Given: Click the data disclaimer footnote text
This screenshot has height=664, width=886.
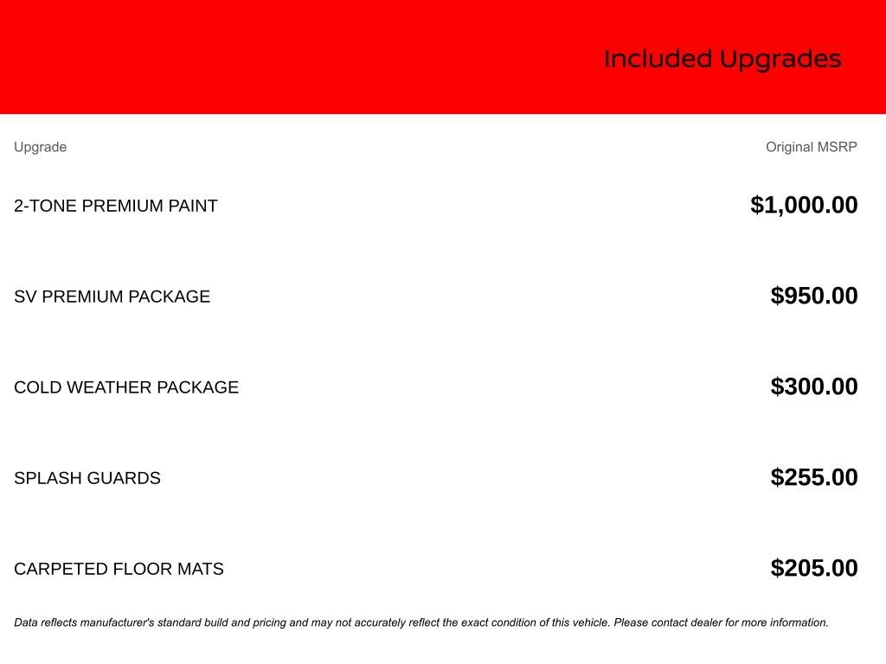Looking at the screenshot, I should [x=421, y=622].
